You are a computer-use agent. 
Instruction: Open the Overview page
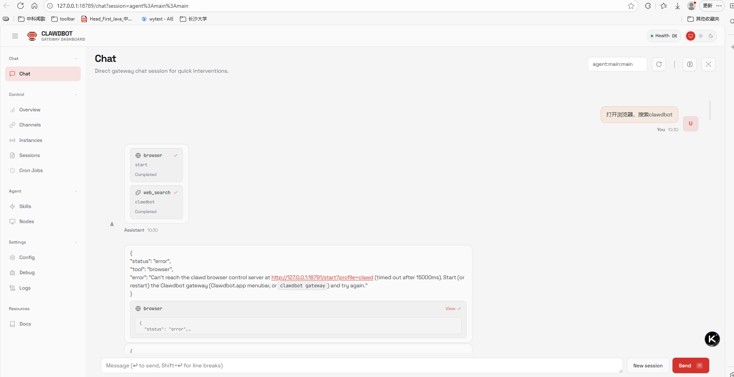(x=43, y=110)
